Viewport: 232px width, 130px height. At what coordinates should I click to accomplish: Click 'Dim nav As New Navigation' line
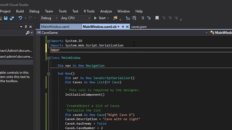coord(81,66)
